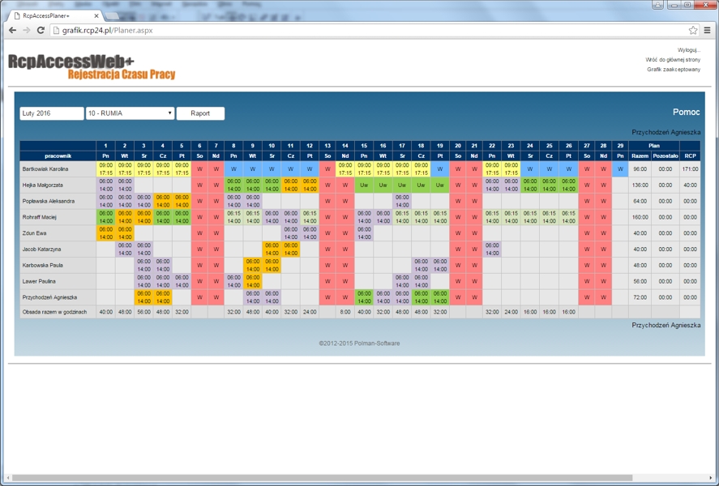Click the RCP column header

tap(690, 156)
